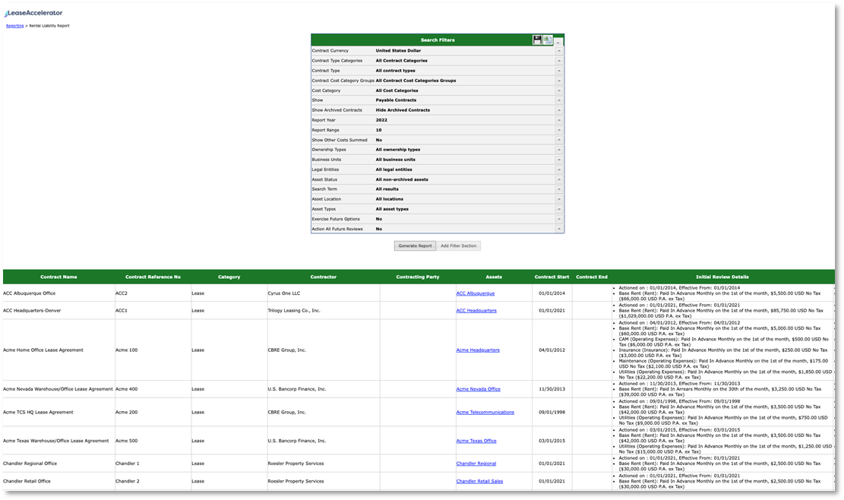
Task: Expand the Contract Cost Category Groups arrow
Action: [558, 81]
